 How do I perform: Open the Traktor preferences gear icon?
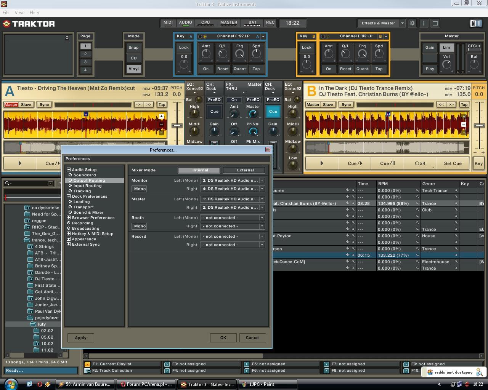[412, 23]
